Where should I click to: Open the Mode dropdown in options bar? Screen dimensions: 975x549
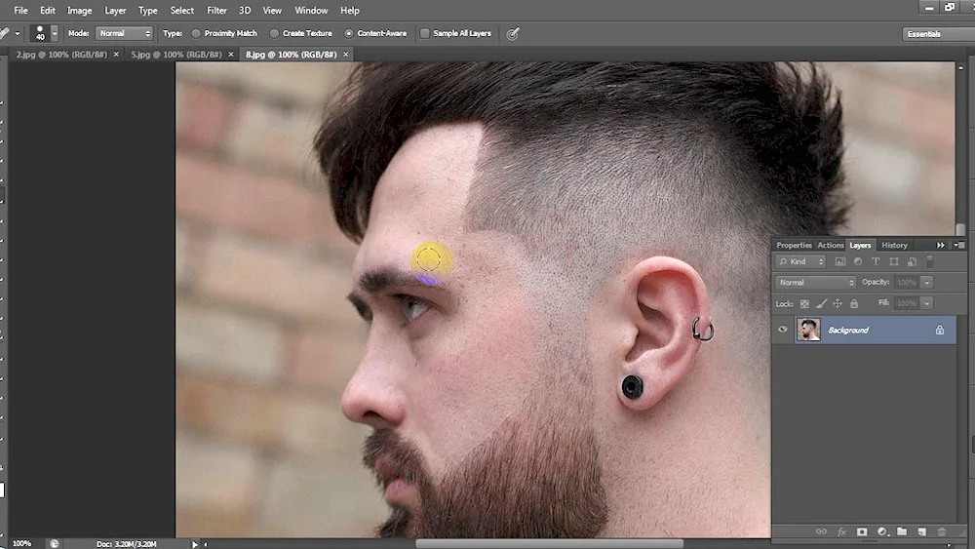(x=124, y=33)
